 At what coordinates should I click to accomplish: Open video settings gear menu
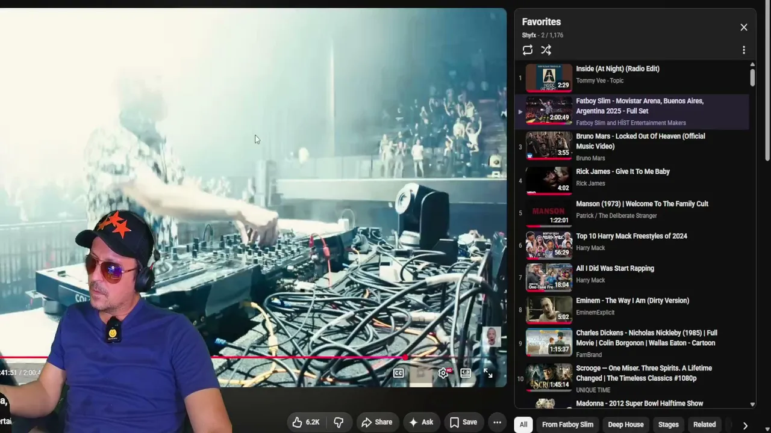click(x=443, y=373)
